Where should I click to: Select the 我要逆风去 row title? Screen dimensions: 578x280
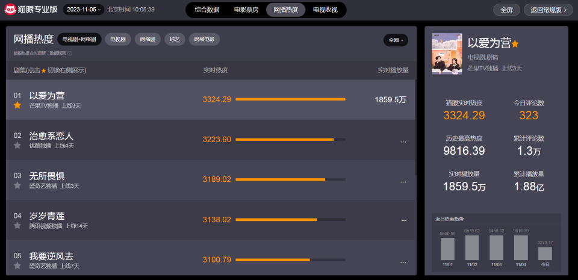pyautogui.click(x=51, y=256)
